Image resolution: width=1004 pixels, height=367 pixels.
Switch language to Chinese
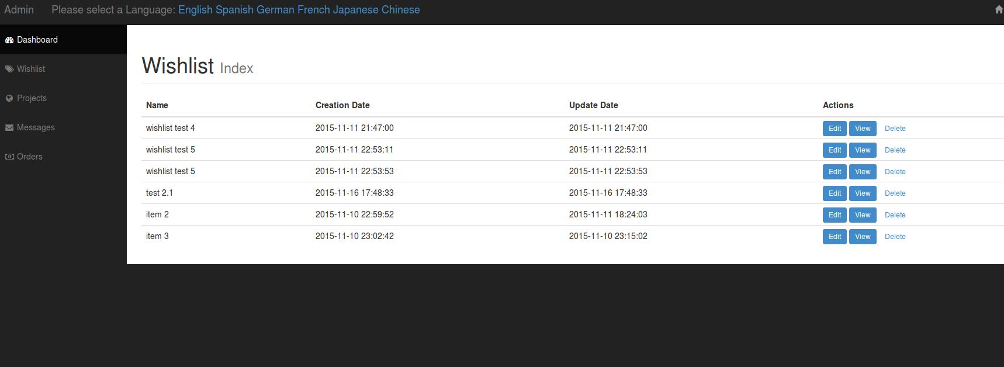401,10
